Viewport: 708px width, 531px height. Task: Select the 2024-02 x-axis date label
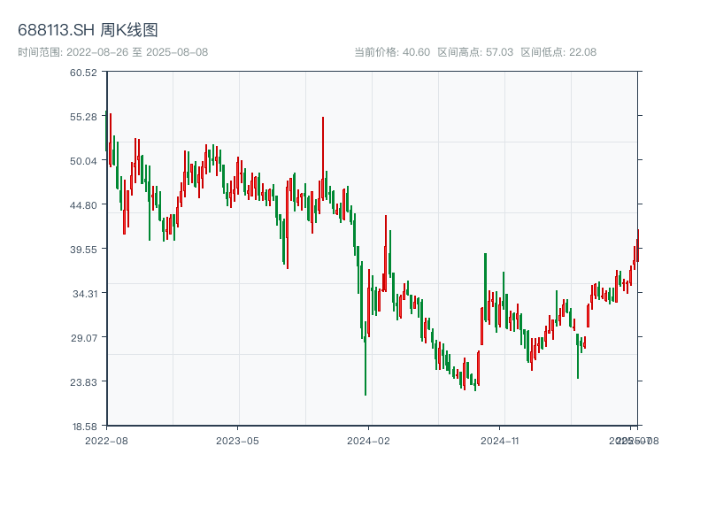[369, 440]
